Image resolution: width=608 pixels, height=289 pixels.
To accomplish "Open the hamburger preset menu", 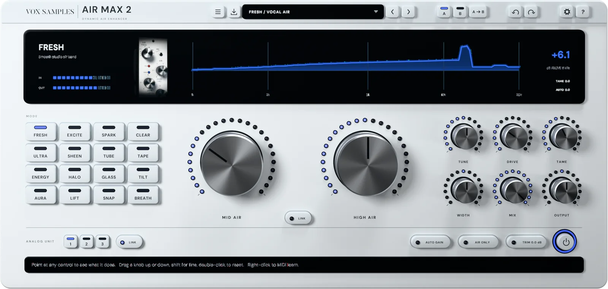I will point(218,12).
